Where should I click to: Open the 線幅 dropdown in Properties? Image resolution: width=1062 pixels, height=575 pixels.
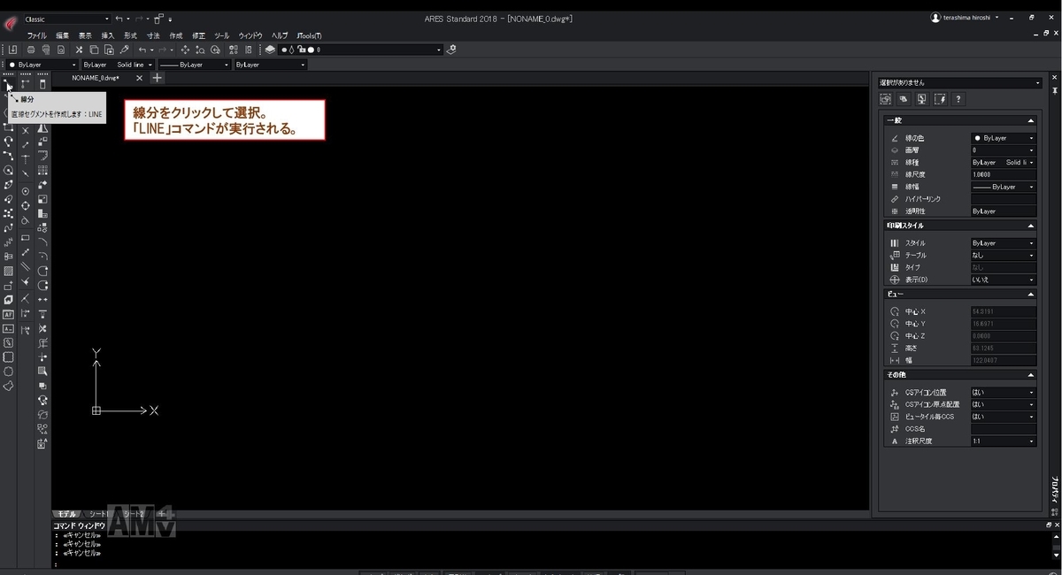tap(1004, 187)
